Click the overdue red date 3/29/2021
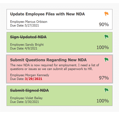 (33, 79)
